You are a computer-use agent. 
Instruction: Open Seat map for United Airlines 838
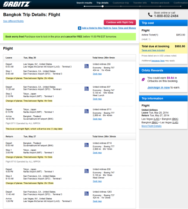click(97, 181)
